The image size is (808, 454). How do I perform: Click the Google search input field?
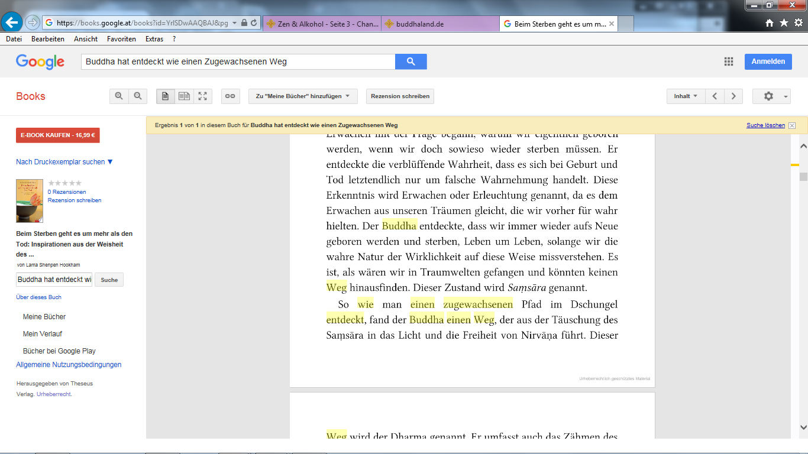point(238,61)
